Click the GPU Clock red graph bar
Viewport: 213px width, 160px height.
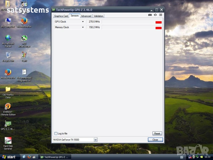pos(158,22)
